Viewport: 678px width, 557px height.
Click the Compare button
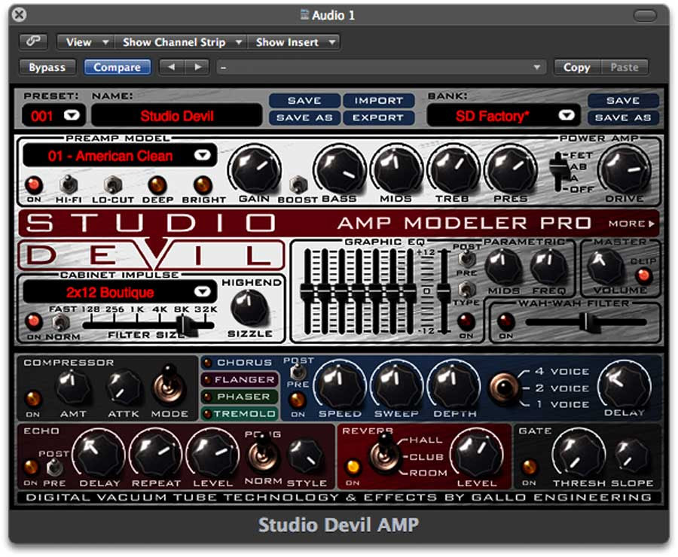[x=118, y=67]
